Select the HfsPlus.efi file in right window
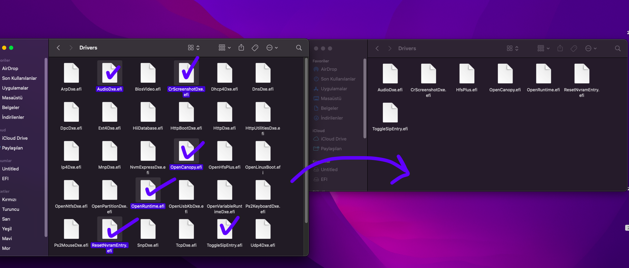The image size is (629, 268). [467, 74]
